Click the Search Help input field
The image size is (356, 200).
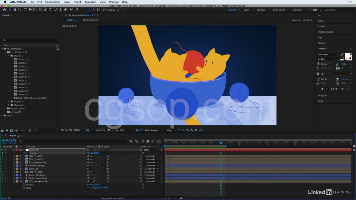(x=338, y=10)
